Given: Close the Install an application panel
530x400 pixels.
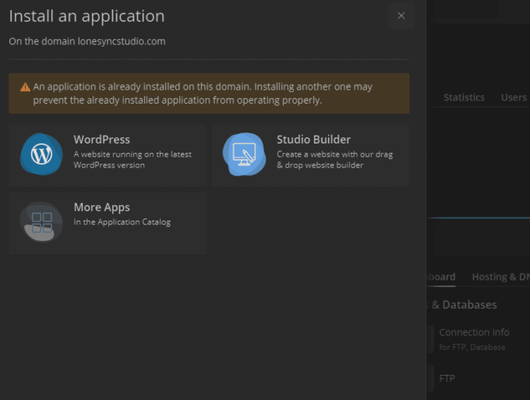Looking at the screenshot, I should pos(401,16).
